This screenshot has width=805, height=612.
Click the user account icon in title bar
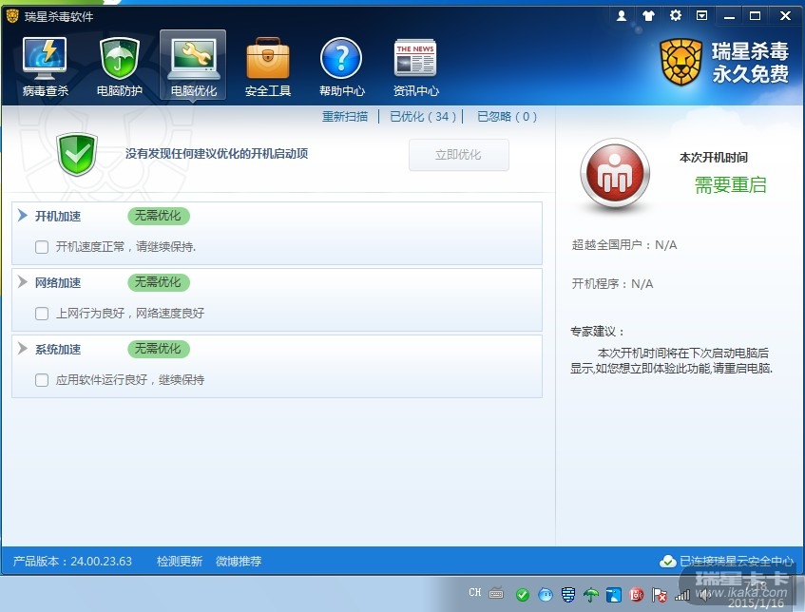(x=623, y=16)
